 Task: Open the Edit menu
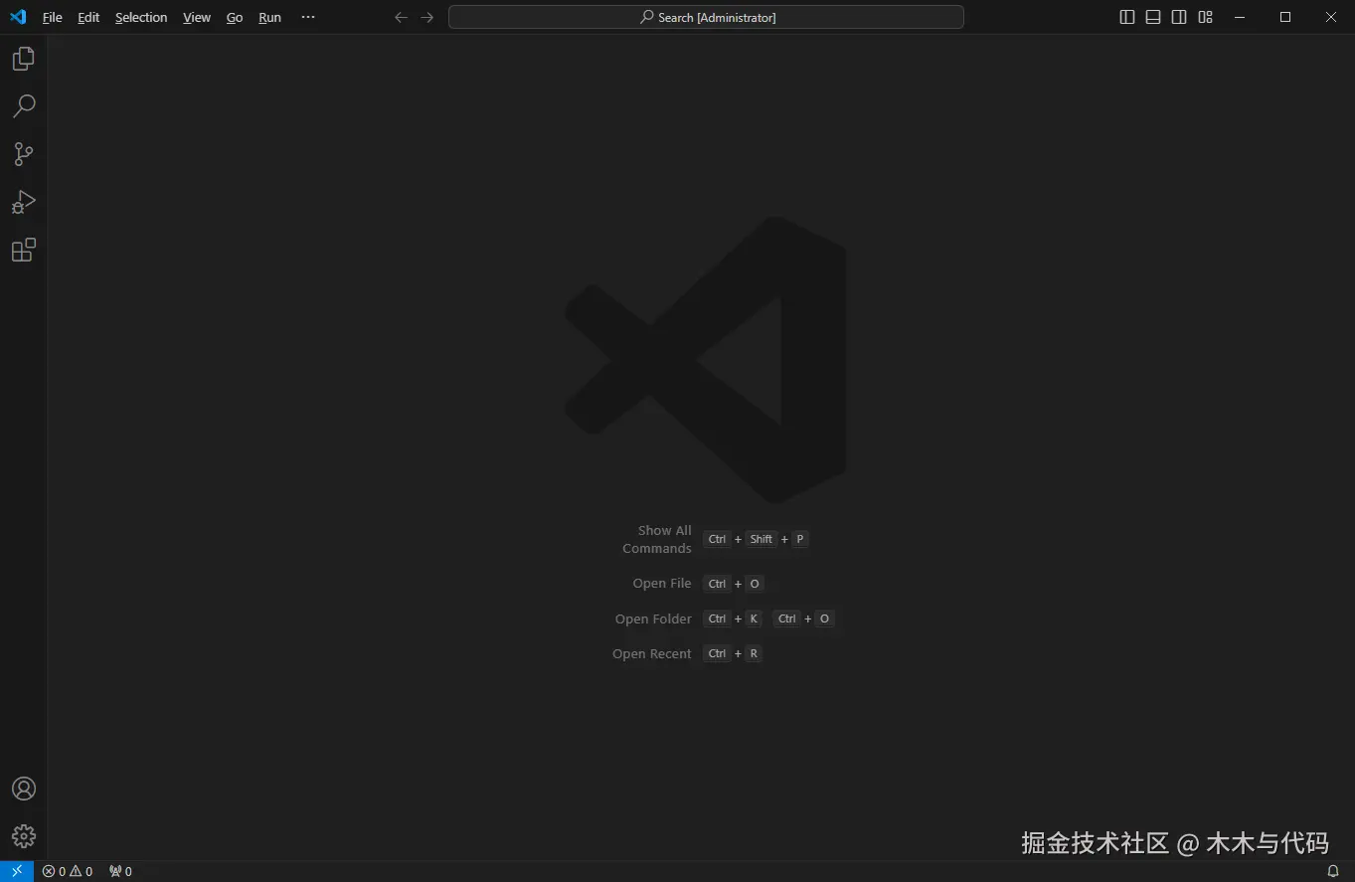pos(88,17)
